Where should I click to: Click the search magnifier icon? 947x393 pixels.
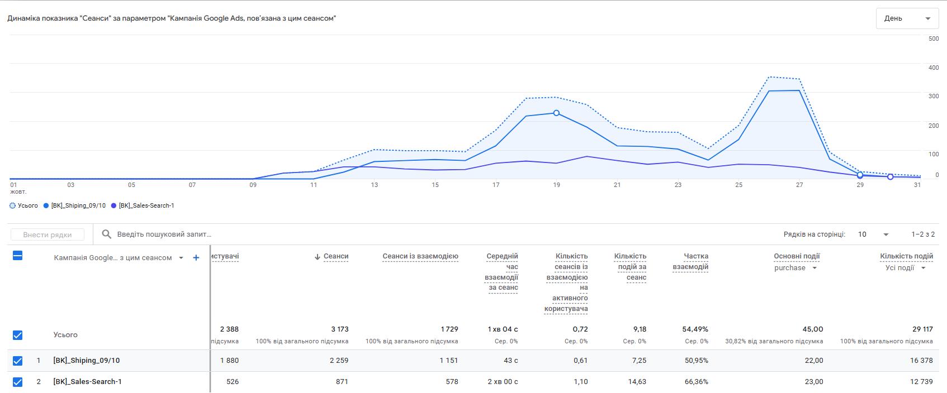[x=106, y=234]
